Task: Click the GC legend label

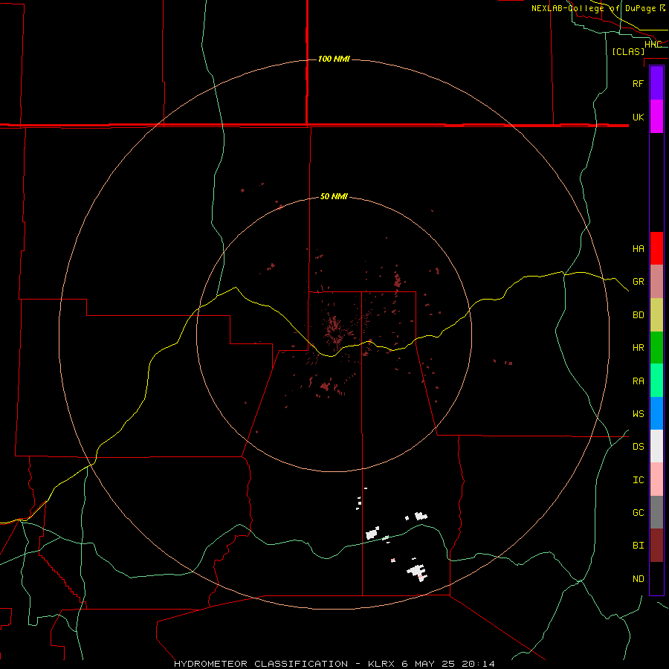Action: [x=638, y=513]
